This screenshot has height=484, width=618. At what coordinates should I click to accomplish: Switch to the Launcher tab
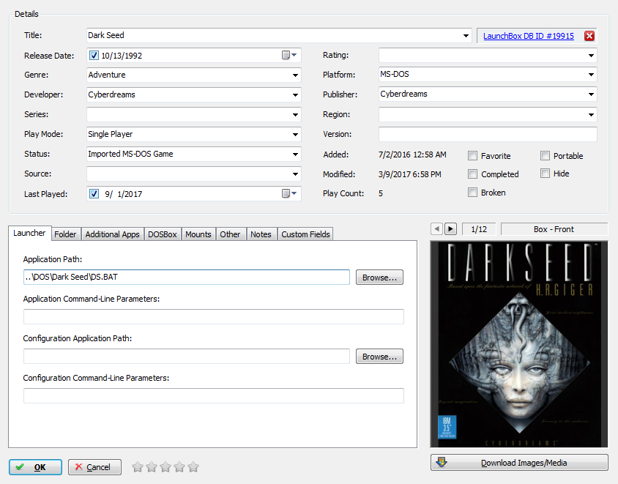pyautogui.click(x=29, y=233)
